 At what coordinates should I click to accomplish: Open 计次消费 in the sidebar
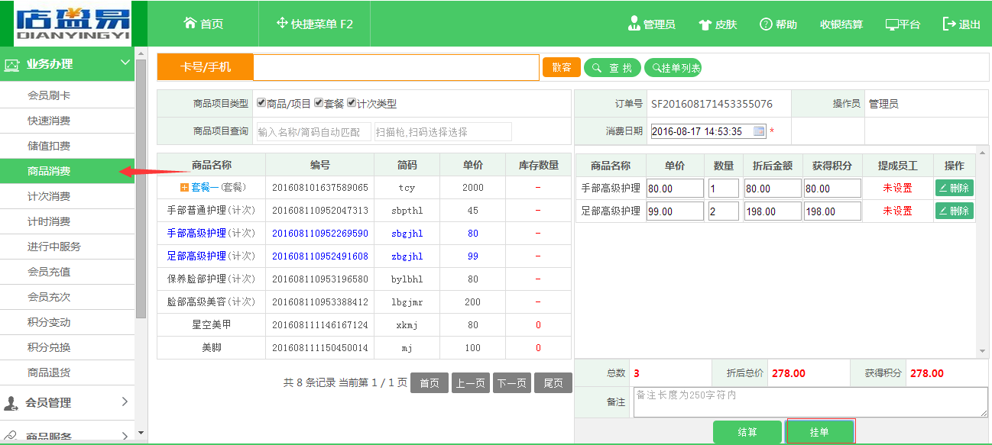pyautogui.click(x=67, y=196)
